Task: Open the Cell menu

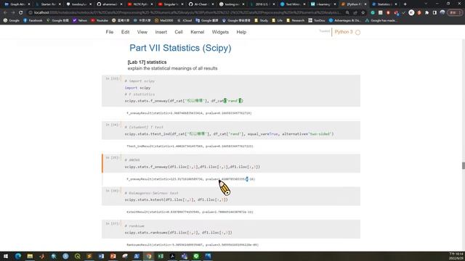Action: [x=179, y=32]
